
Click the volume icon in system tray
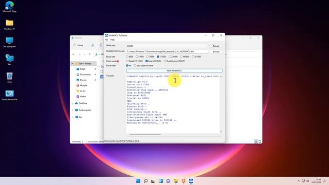point(307,181)
